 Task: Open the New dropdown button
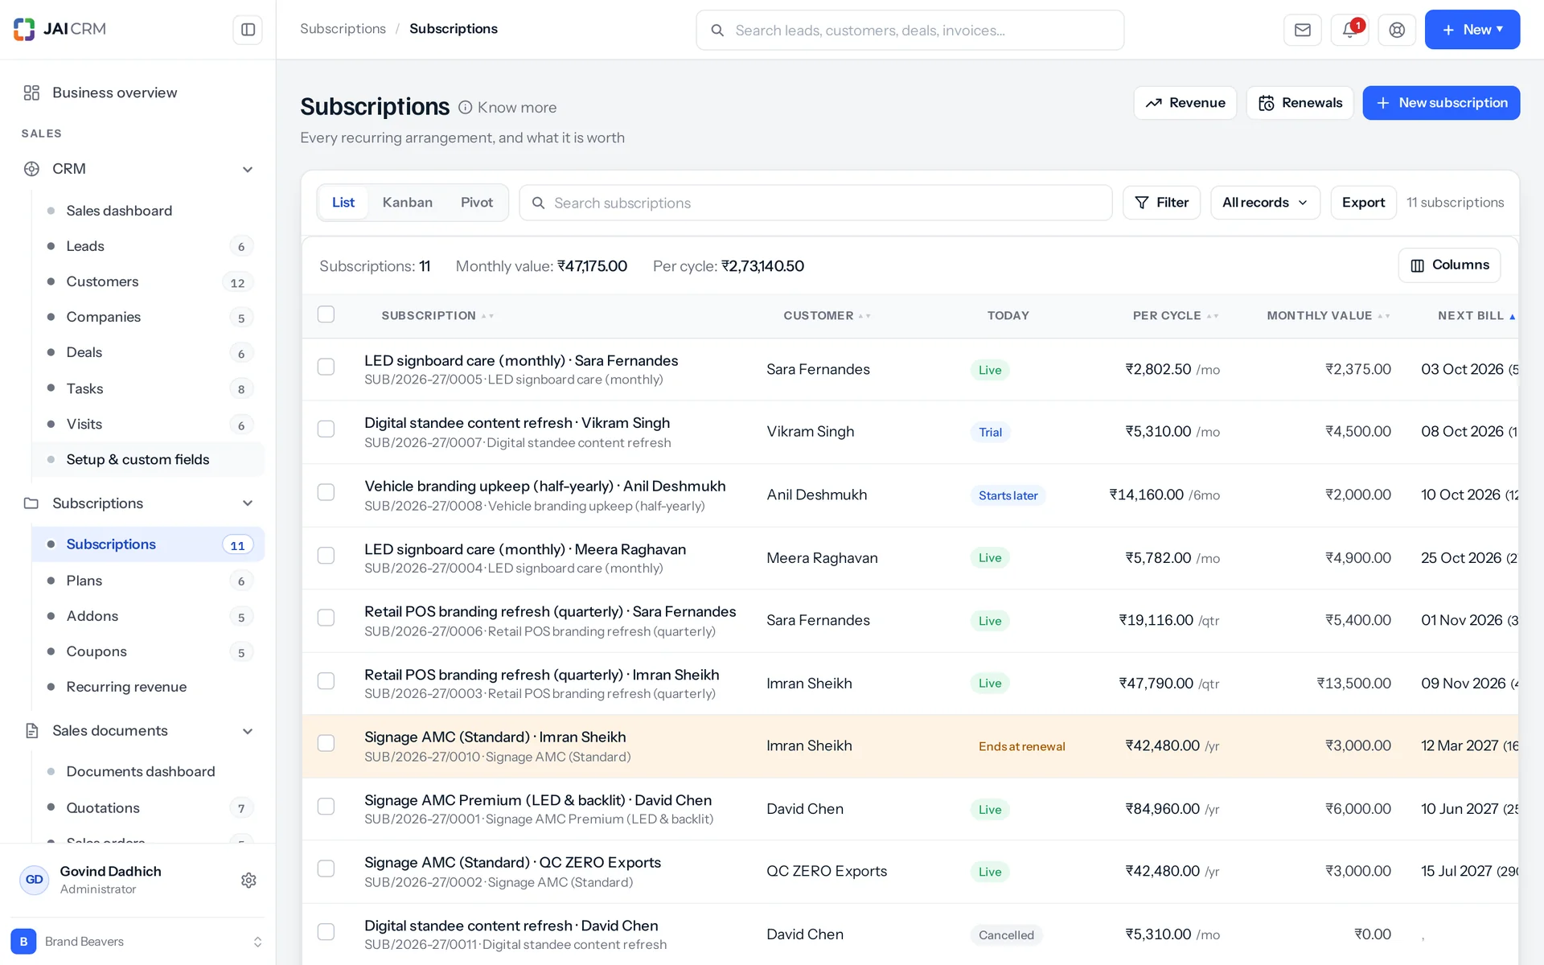[1472, 30]
